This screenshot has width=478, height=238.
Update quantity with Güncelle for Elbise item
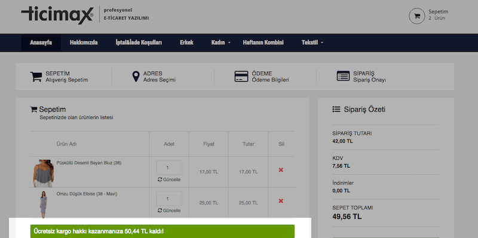click(169, 211)
